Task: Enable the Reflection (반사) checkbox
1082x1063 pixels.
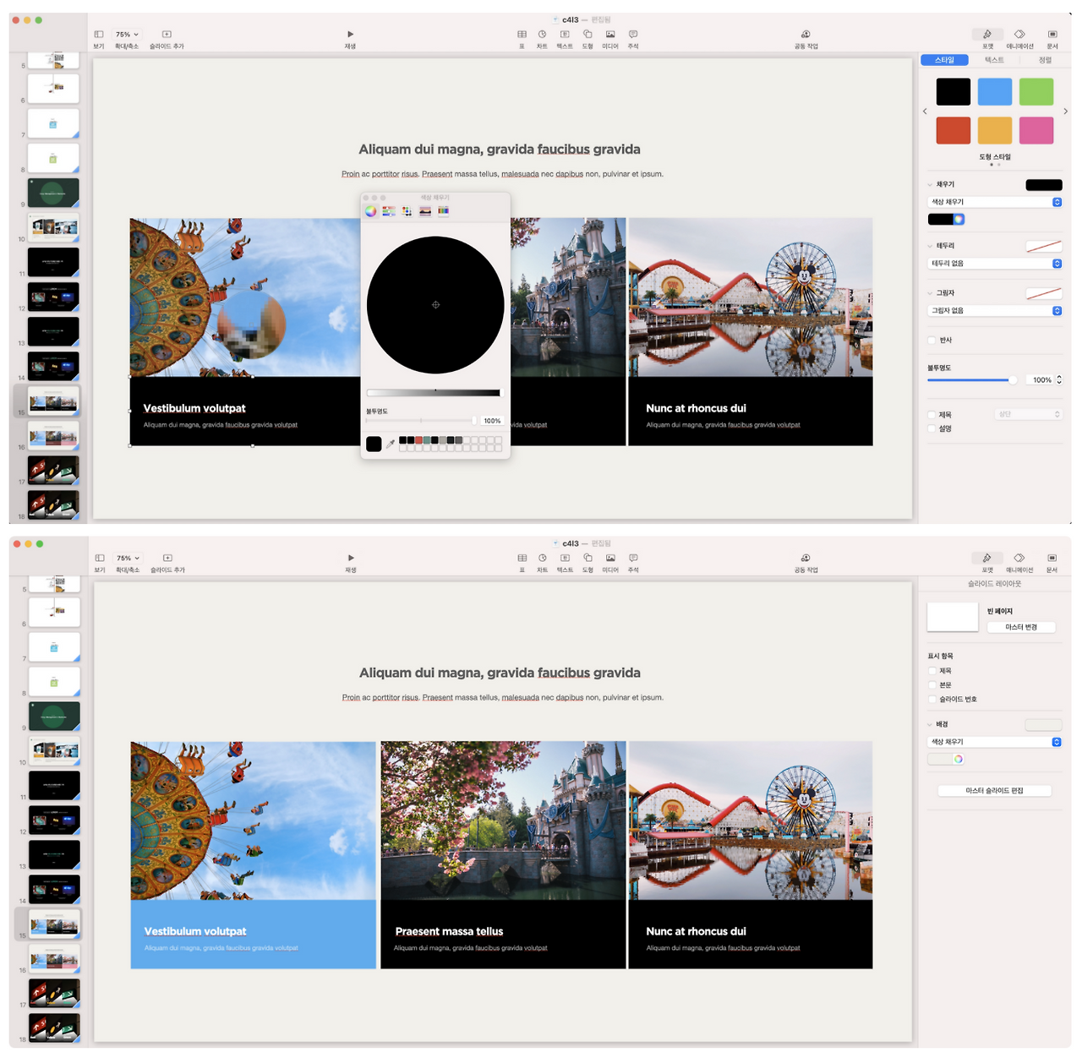Action: pos(932,341)
